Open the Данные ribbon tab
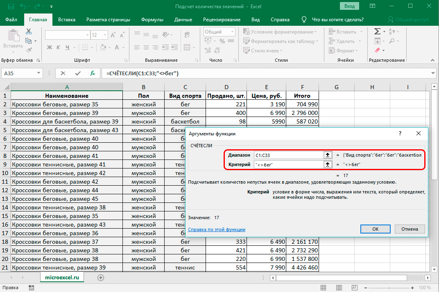The height and width of the screenshot is (292, 439). (x=183, y=19)
